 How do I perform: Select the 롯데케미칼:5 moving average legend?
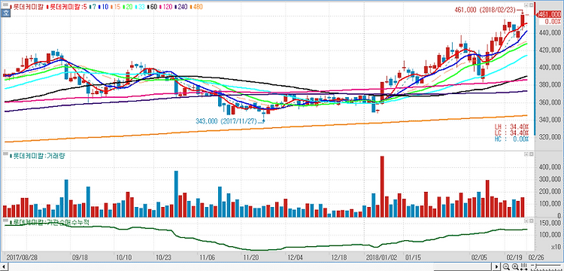tap(67, 7)
